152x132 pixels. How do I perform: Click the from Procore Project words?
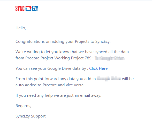coord(34,58)
